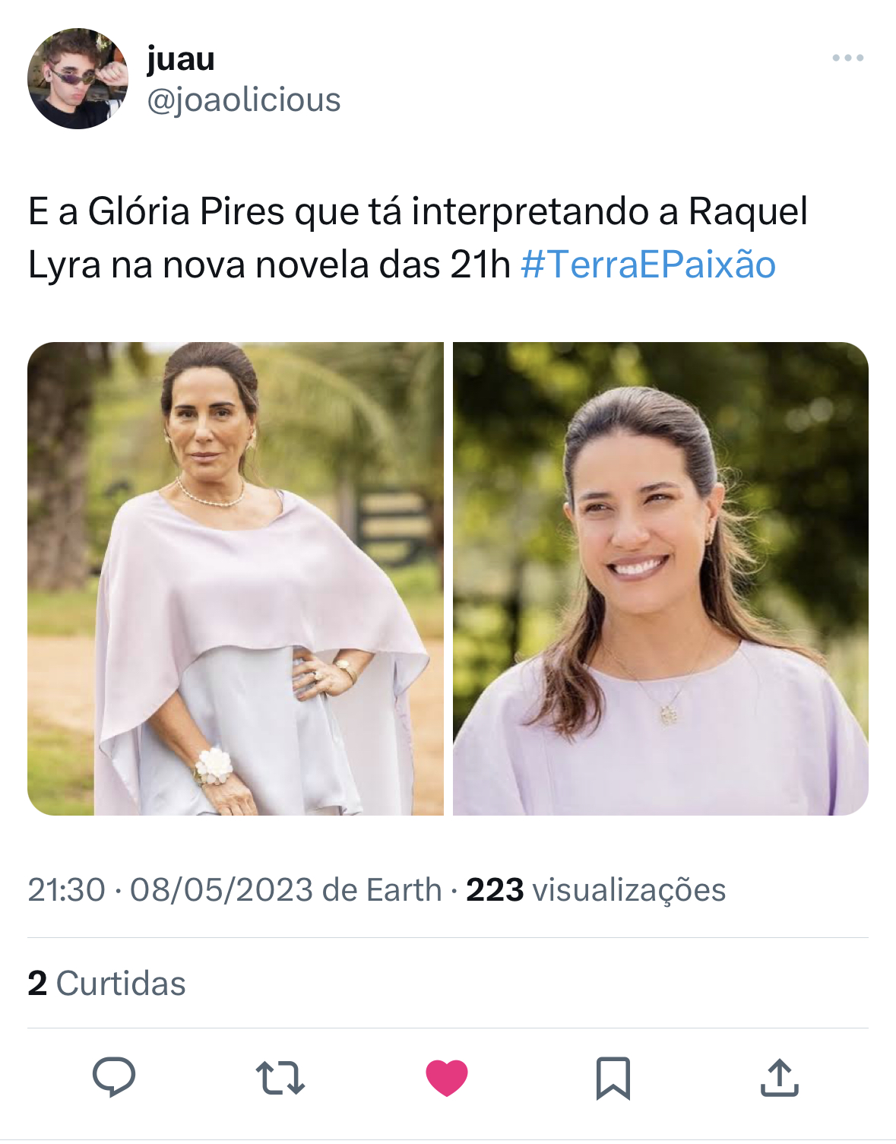Open juau's profile avatar

[78, 78]
